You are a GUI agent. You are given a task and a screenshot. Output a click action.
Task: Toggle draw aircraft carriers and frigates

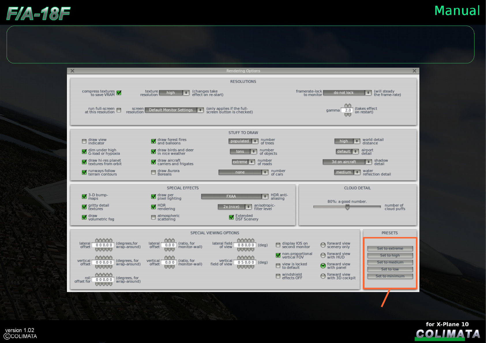click(153, 162)
